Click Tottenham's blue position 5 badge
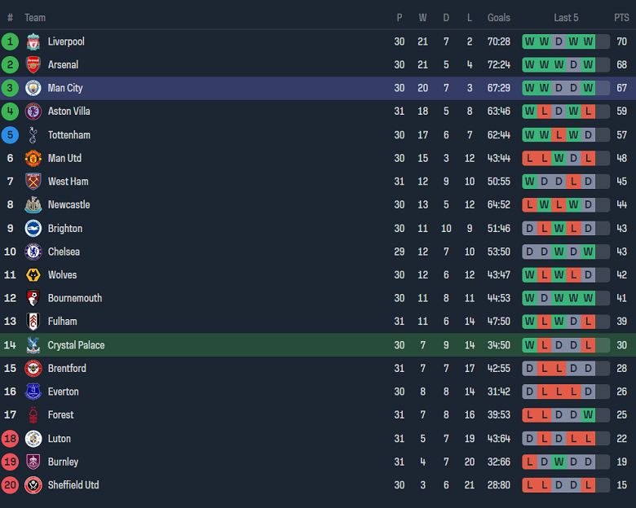Viewport: 636px width, 508px height. (10, 135)
